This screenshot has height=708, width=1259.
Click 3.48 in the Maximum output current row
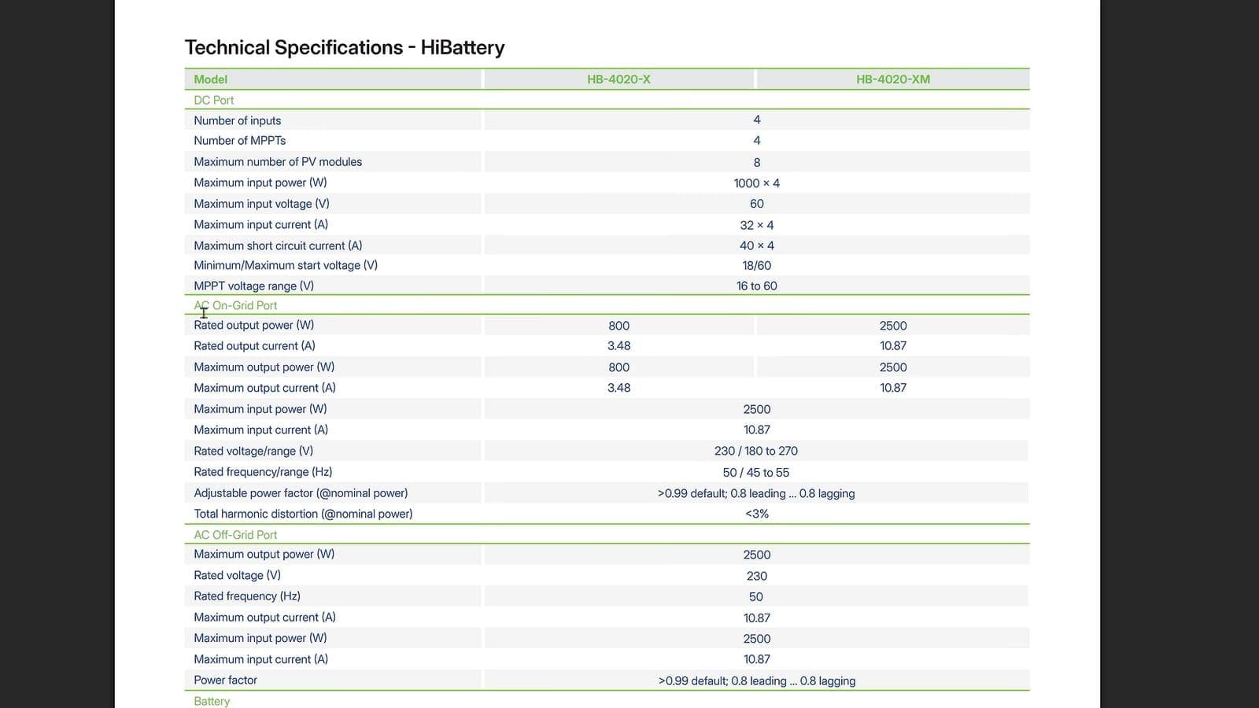point(619,388)
